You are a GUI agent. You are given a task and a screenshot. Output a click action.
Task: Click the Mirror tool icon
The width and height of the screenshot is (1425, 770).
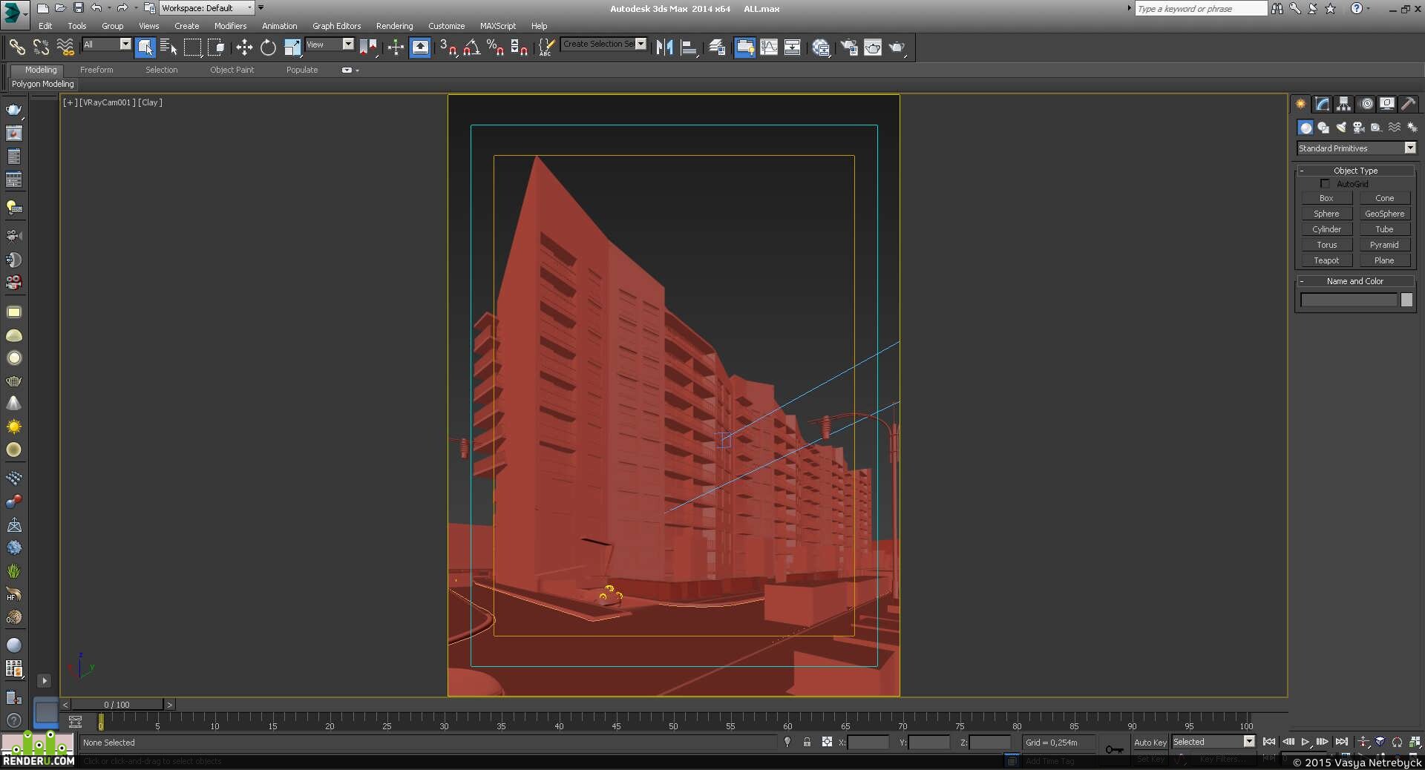click(x=664, y=47)
